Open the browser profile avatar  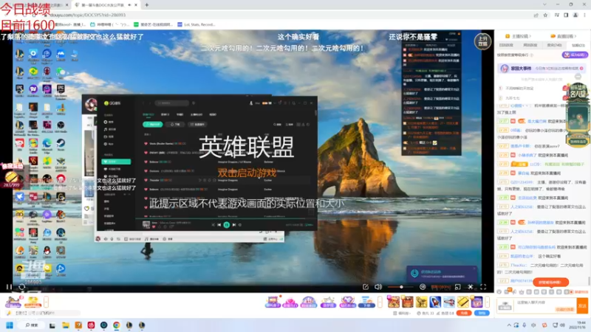575,15
